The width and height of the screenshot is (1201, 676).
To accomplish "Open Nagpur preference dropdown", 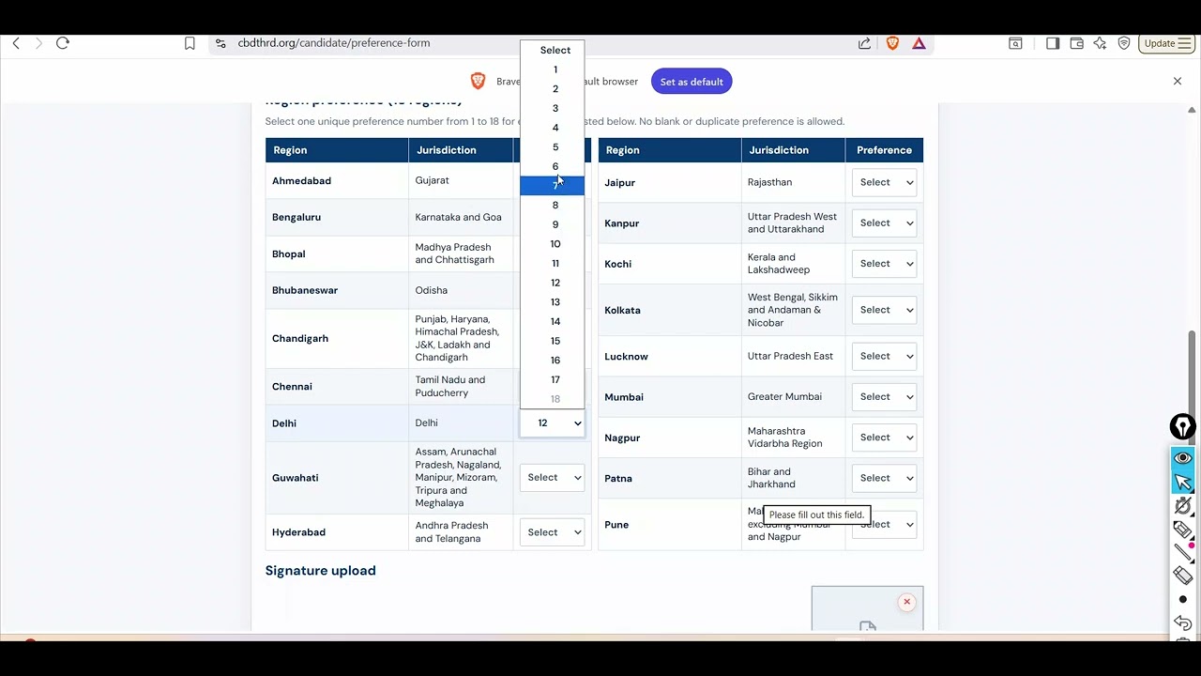I will (x=885, y=438).
